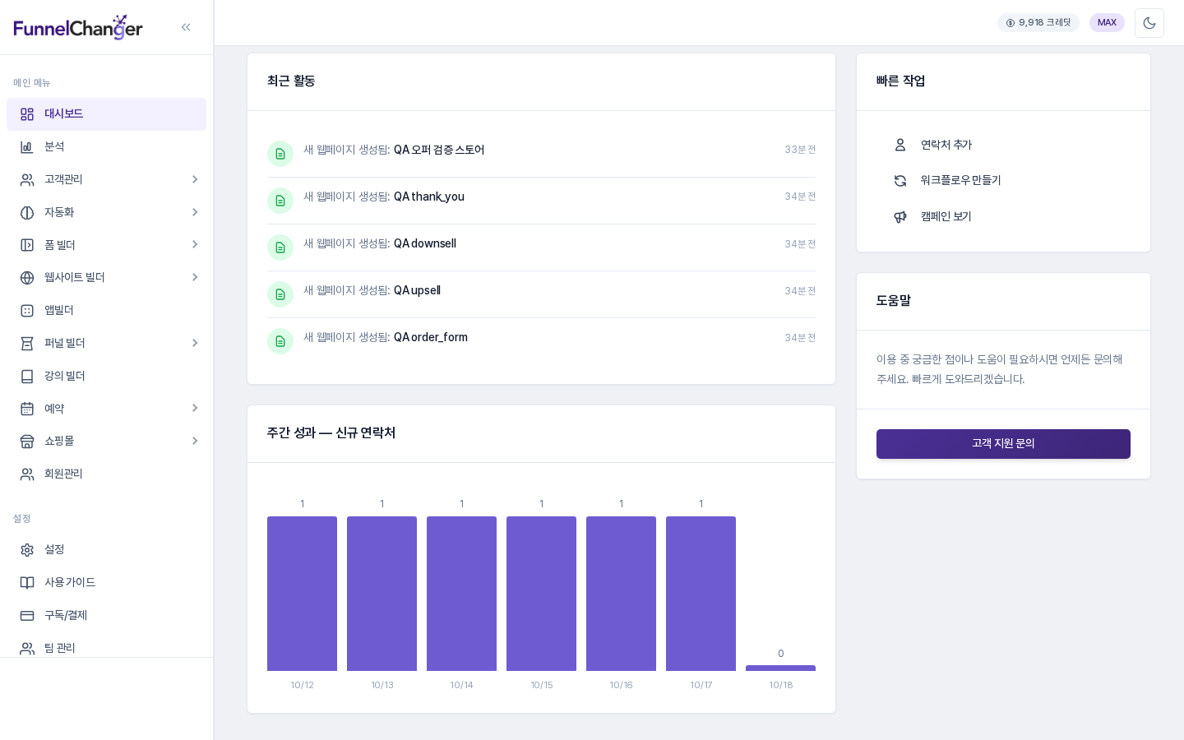Click the 퍼널 빌더 funnel icon
The image size is (1184, 740).
pos(27,344)
